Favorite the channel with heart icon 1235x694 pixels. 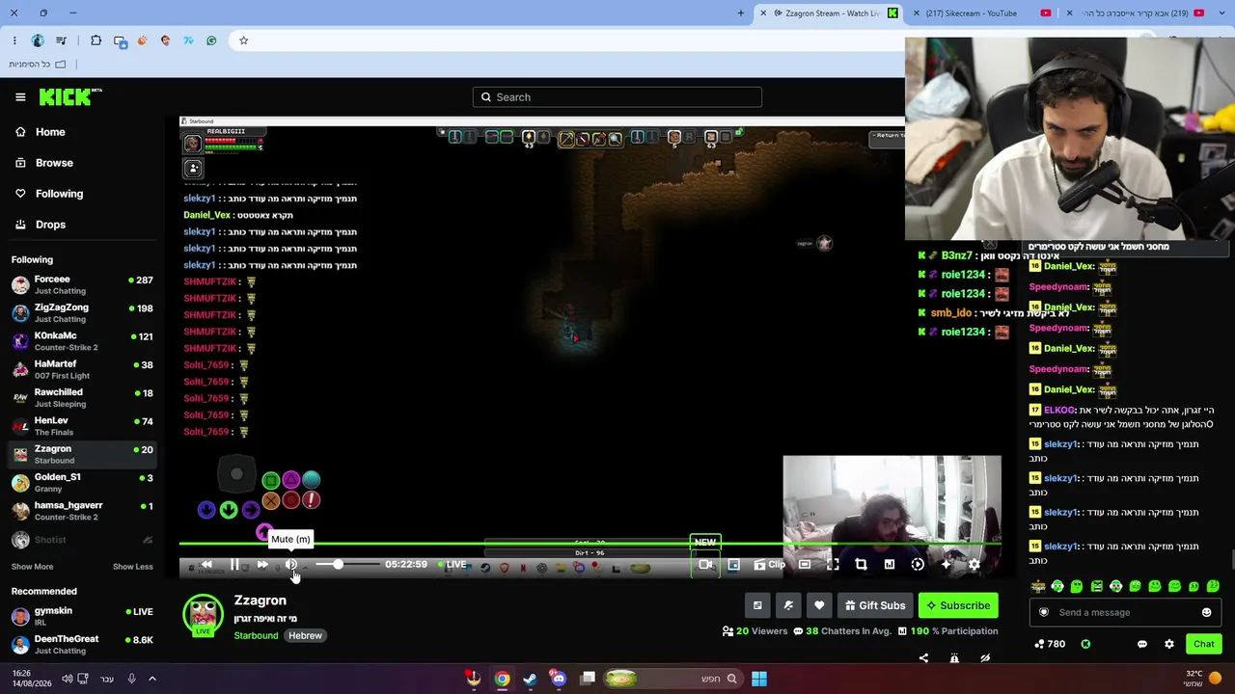click(819, 605)
